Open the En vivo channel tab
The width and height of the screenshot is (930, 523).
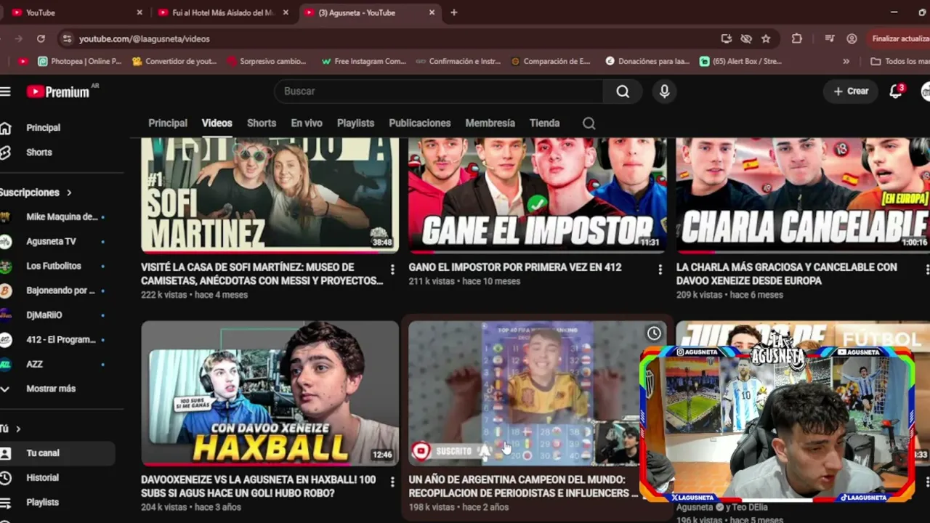[x=307, y=123]
